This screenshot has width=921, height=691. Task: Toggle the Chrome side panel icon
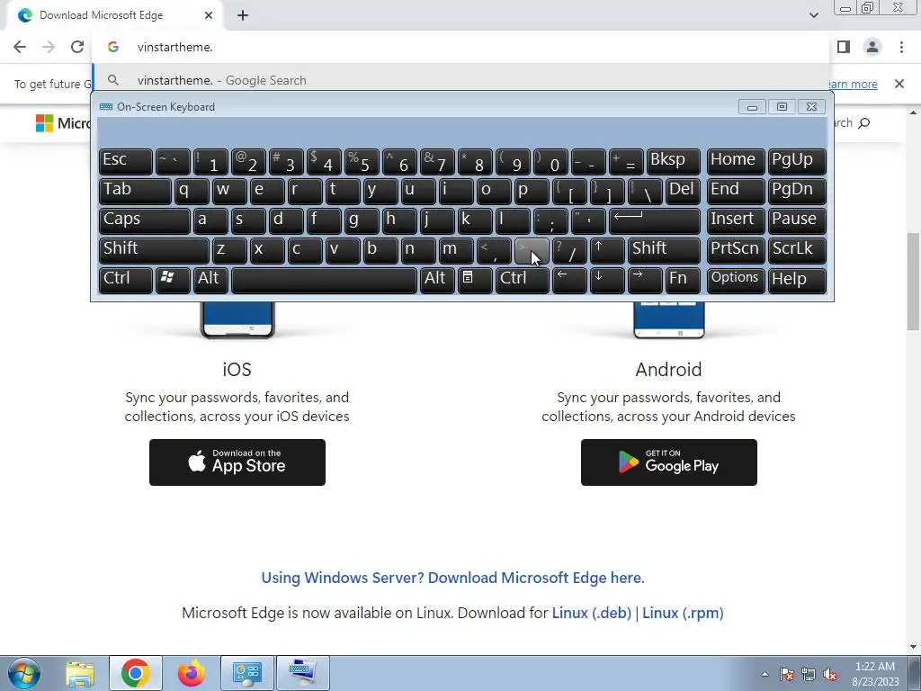point(844,47)
